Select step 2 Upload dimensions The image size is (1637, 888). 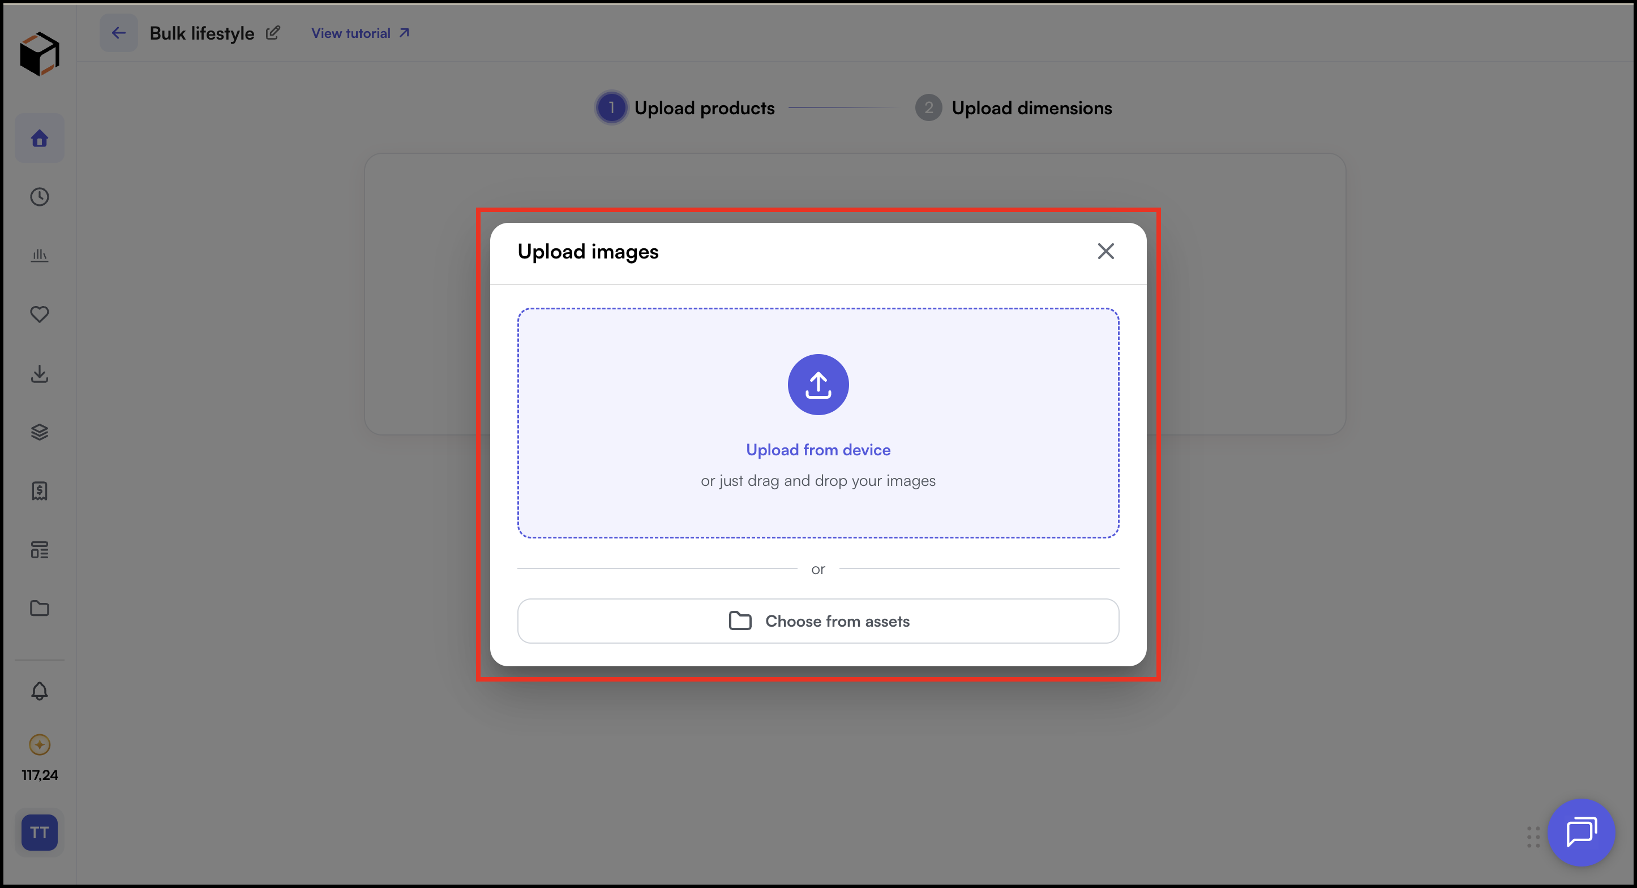click(1014, 108)
